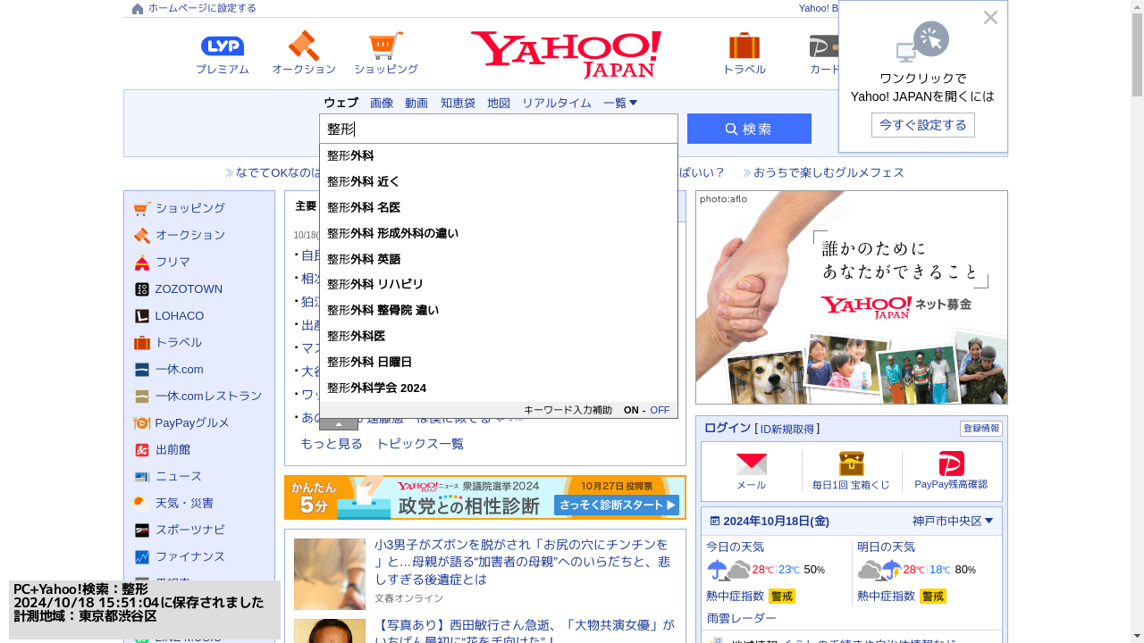Turn keyword input assist ON

tap(631, 410)
